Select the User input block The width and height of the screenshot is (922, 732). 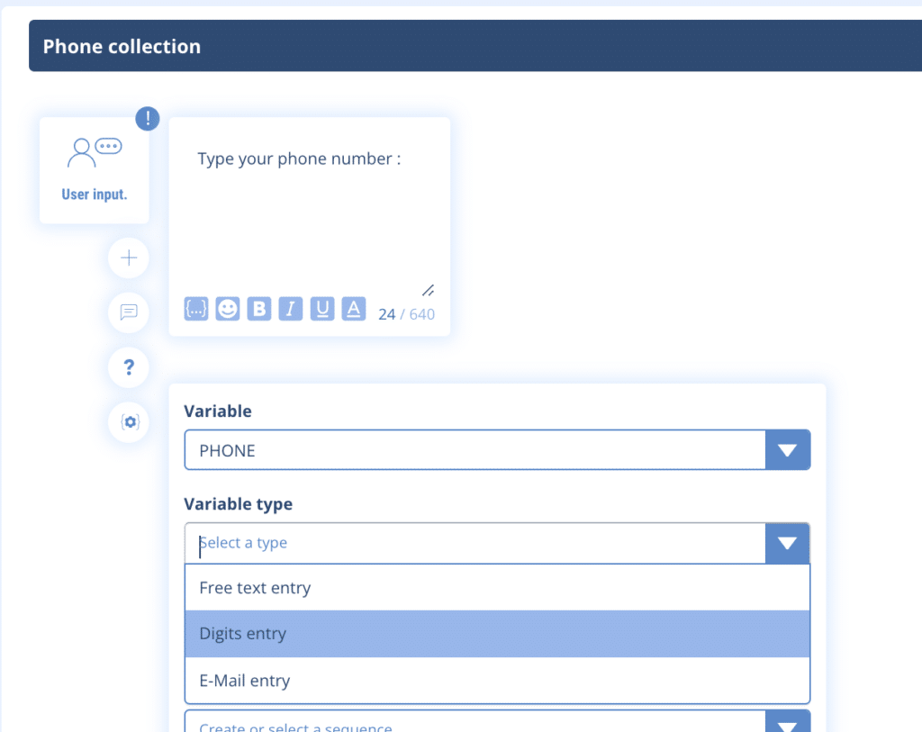pyautogui.click(x=95, y=170)
